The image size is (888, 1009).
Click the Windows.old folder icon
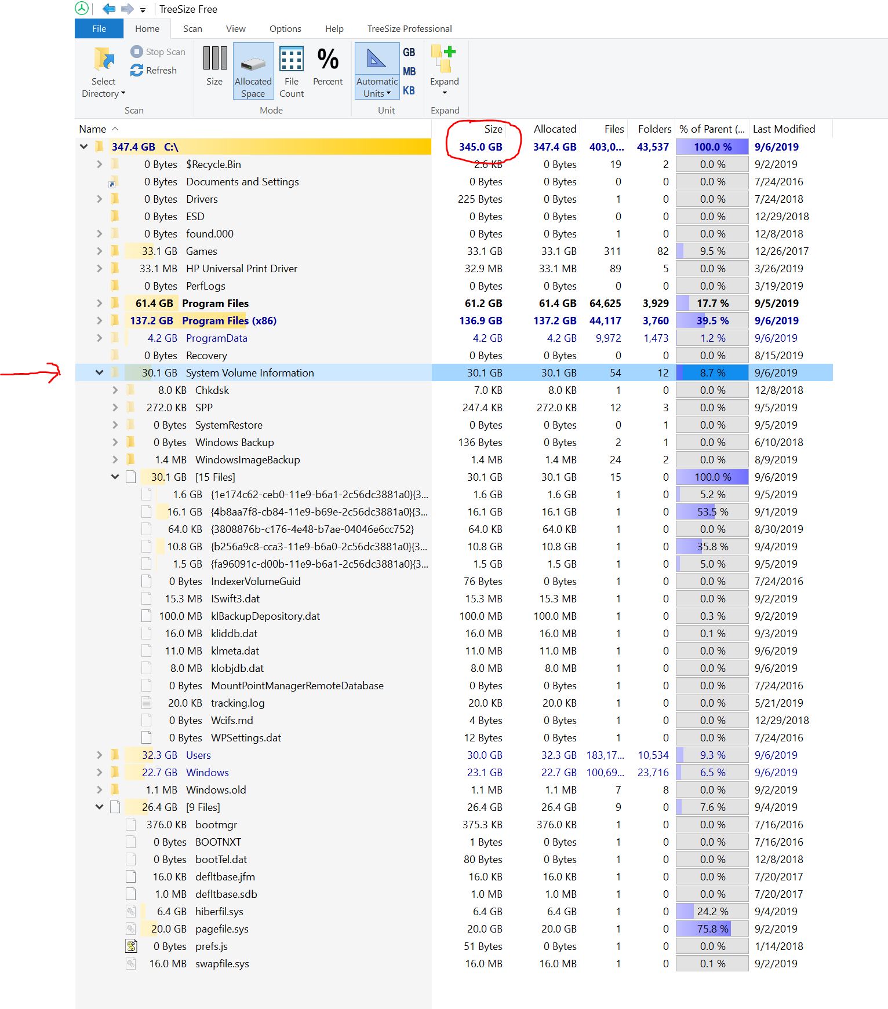pos(115,789)
